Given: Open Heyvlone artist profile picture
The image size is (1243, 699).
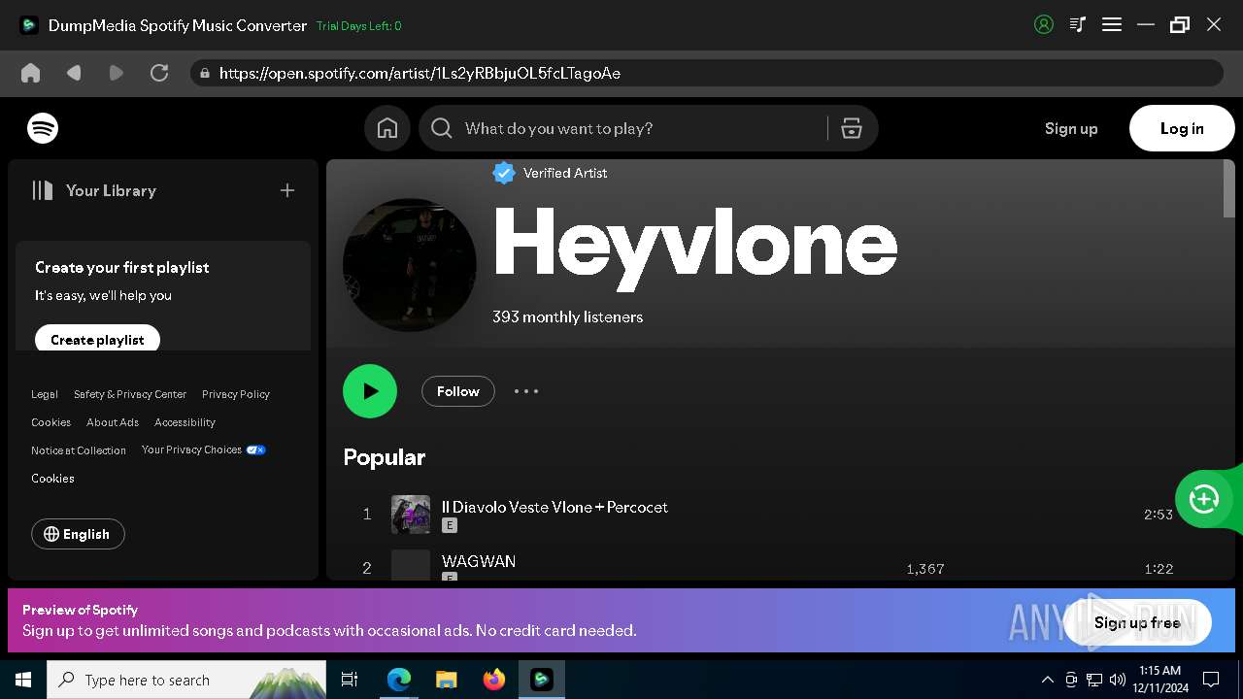Looking at the screenshot, I should 410,265.
